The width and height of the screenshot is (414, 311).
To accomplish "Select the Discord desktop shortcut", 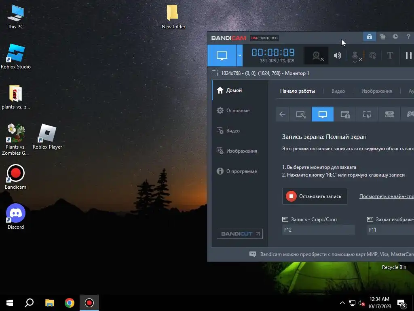I will tap(16, 217).
